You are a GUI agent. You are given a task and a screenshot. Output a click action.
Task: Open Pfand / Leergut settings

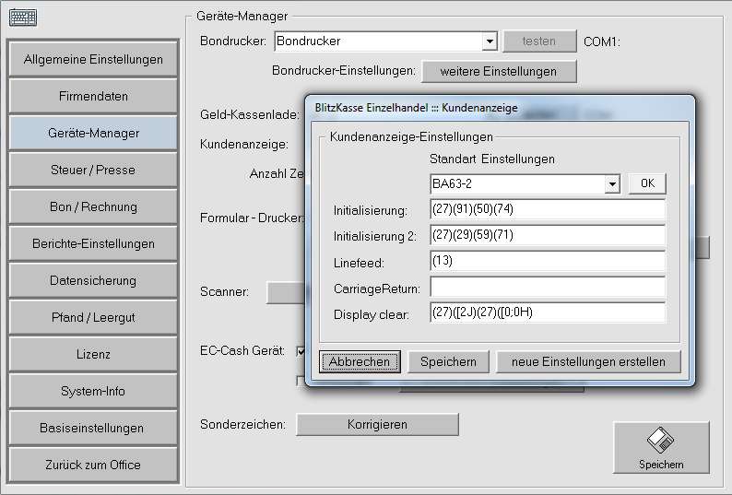click(x=93, y=317)
